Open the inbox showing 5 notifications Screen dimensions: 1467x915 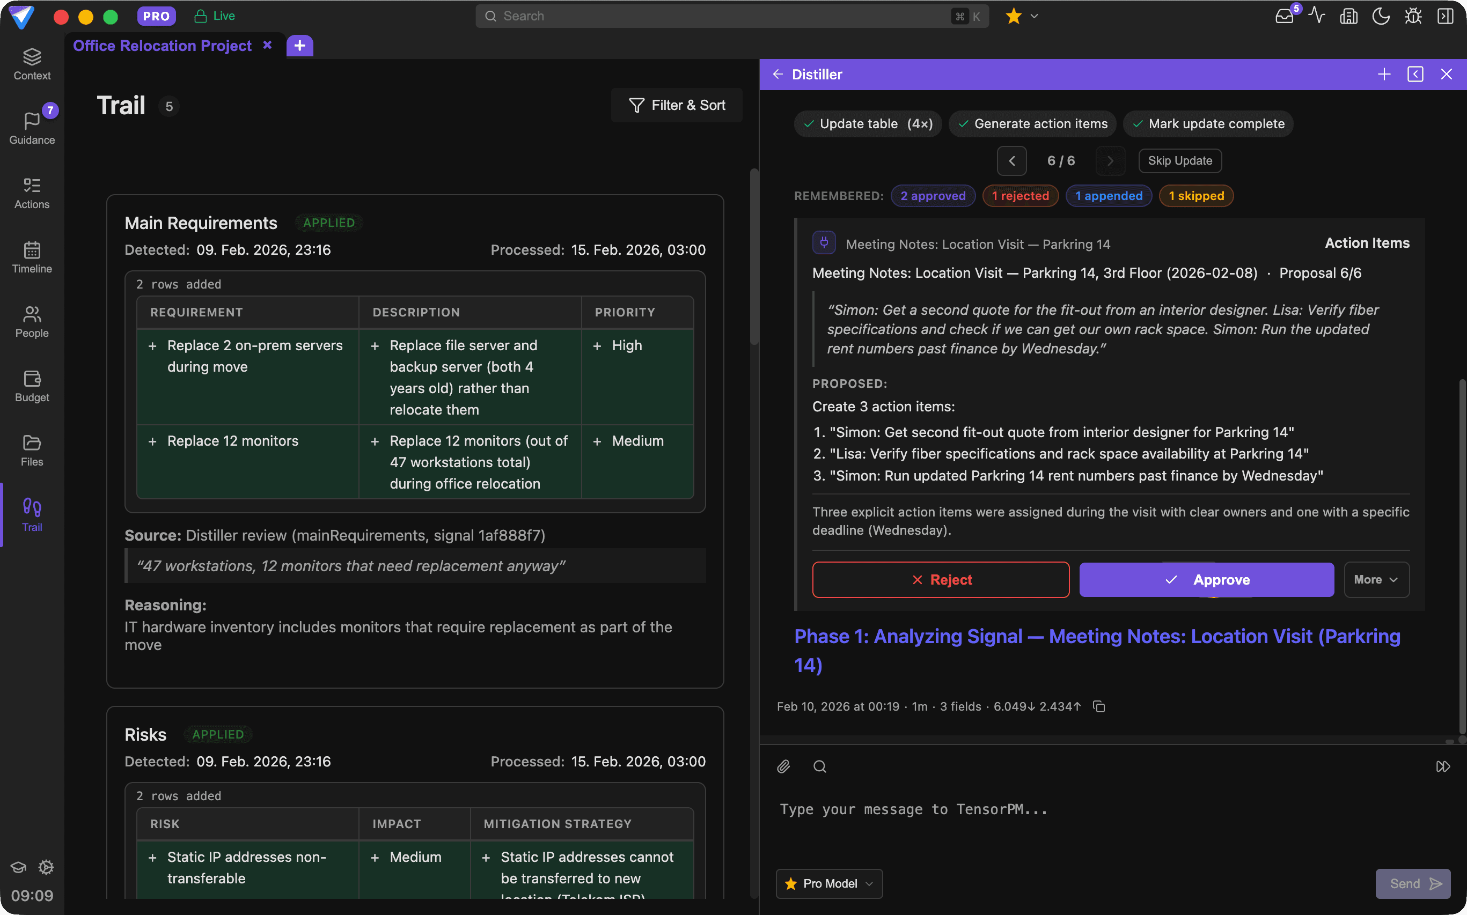[x=1285, y=16]
